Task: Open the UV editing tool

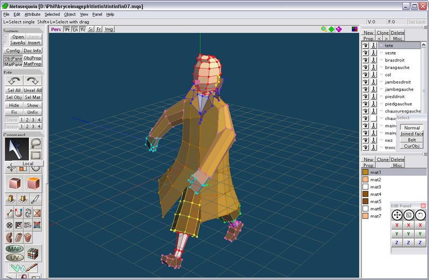Action: click(x=14, y=258)
